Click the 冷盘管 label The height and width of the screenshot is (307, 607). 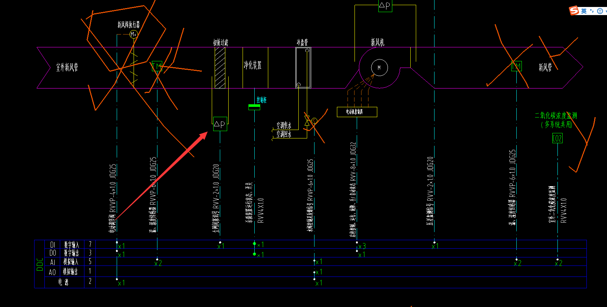(302, 43)
